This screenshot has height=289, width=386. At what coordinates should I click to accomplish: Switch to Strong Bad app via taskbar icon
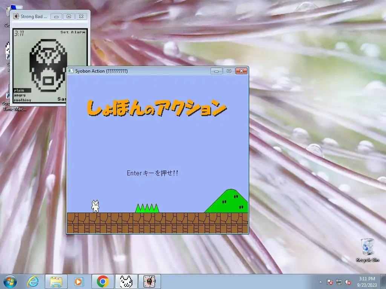(x=149, y=281)
